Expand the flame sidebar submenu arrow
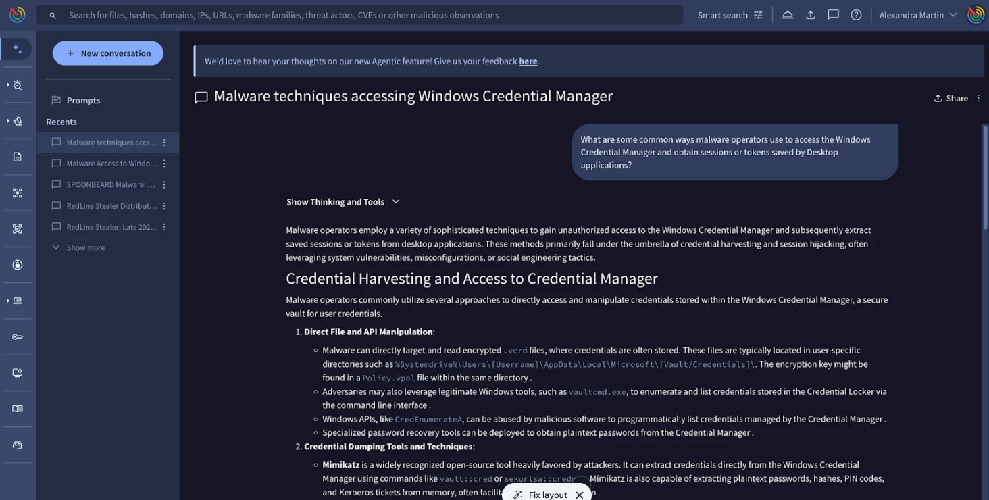 (8, 121)
